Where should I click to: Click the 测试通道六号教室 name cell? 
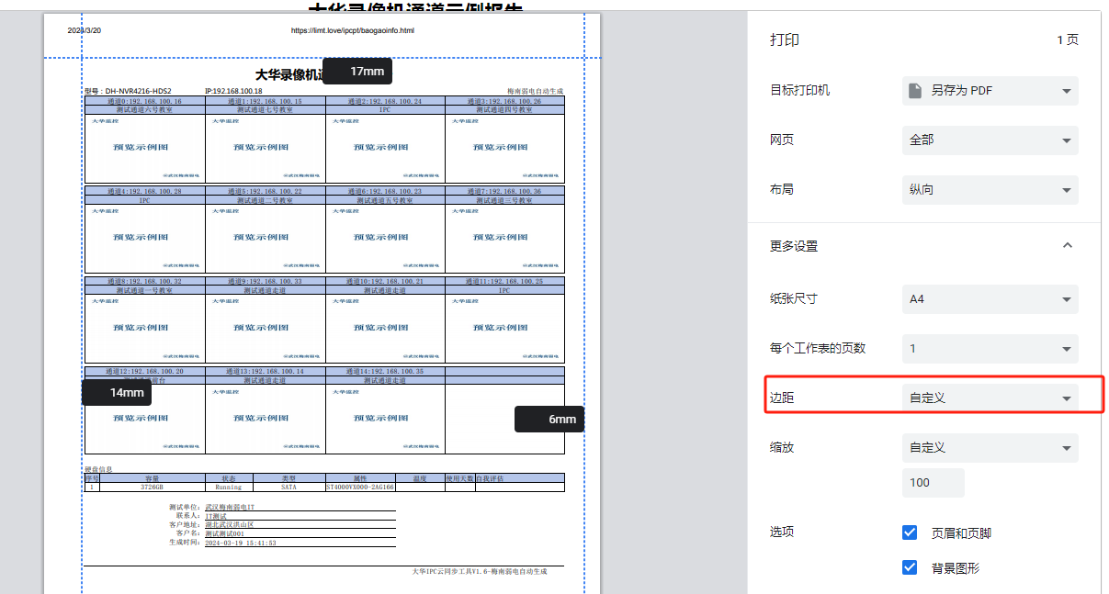pos(144,109)
